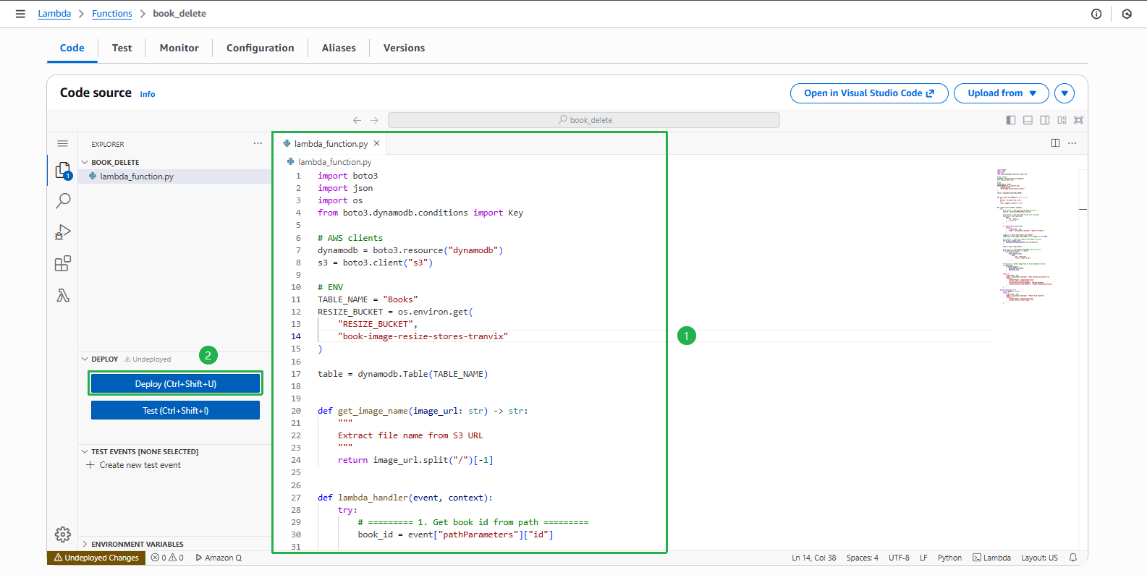Open the Search view in sidebar
This screenshot has width=1147, height=575.
coord(63,201)
